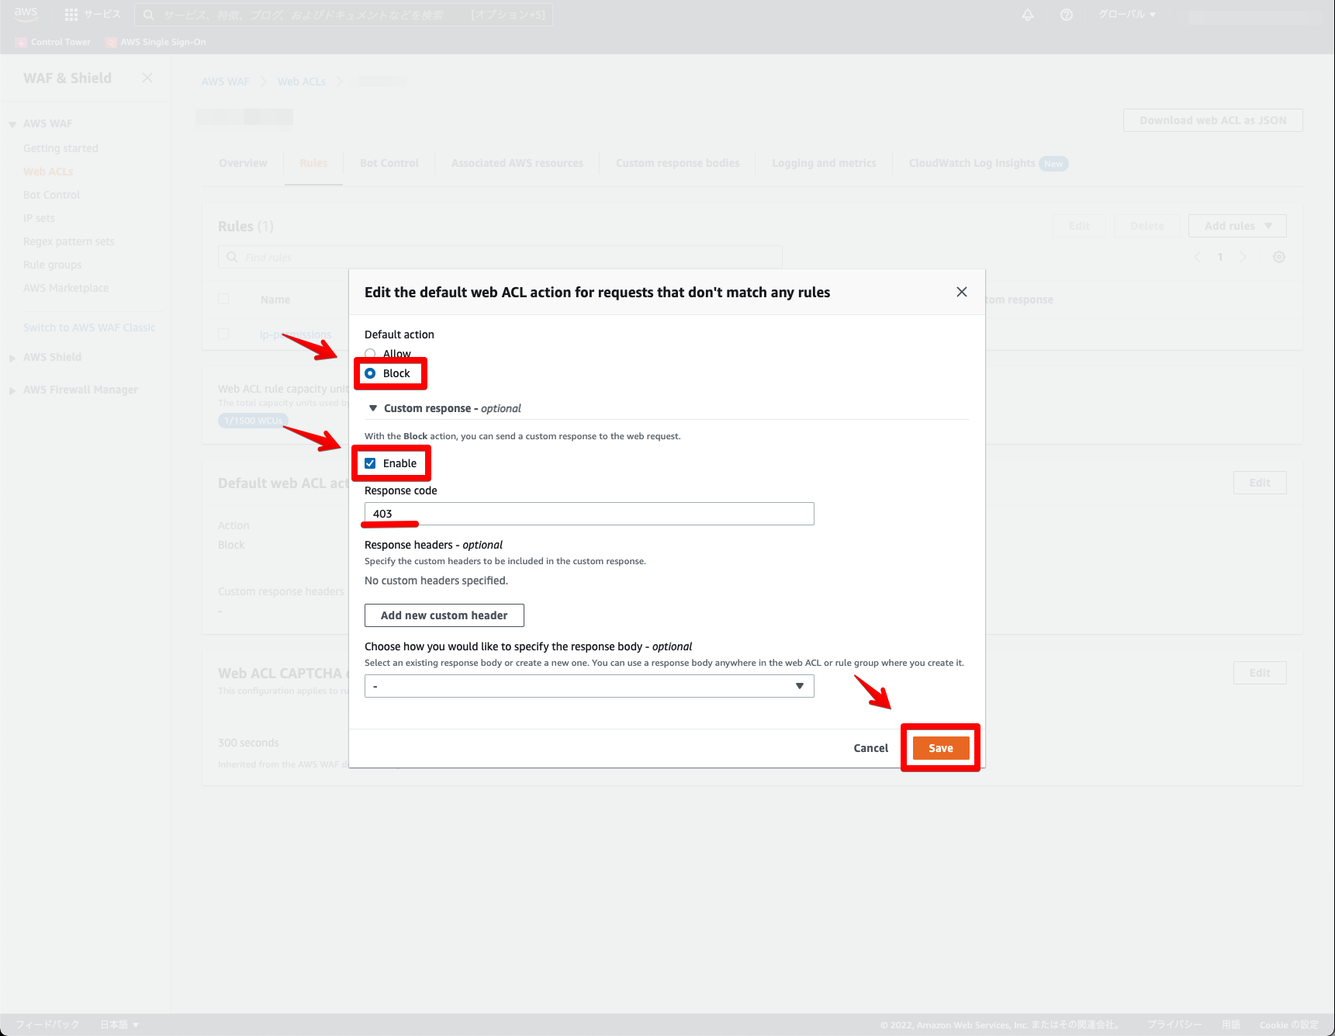Switch to Logging and metrics tab
1335x1036 pixels.
click(x=824, y=163)
